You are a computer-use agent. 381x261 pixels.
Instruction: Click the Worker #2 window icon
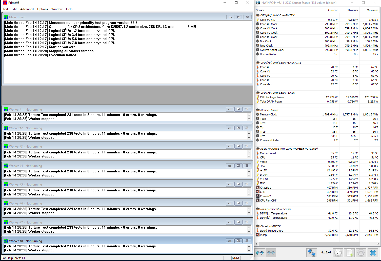pyautogui.click(x=6, y=128)
